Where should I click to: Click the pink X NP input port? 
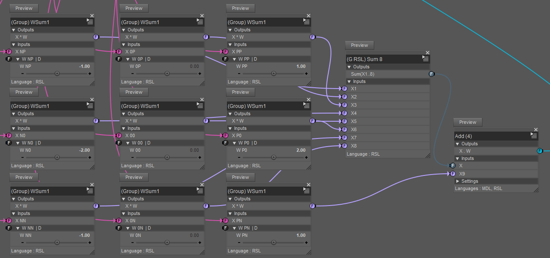coord(9,52)
